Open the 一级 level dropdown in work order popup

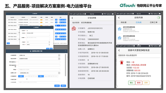pos(38,42)
